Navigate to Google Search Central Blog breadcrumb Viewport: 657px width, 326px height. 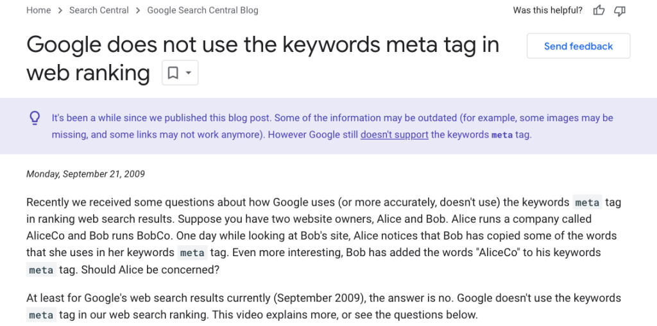pyautogui.click(x=202, y=10)
